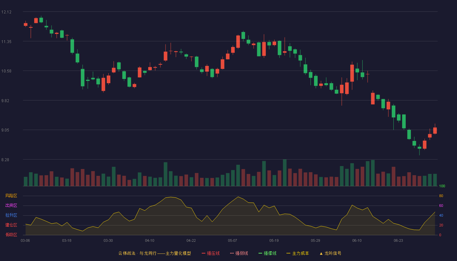Click the red 20 indicator scale value
The width and height of the screenshot is (457, 261).
point(441,225)
